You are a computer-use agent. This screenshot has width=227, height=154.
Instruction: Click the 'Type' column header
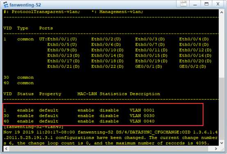(x=23, y=28)
